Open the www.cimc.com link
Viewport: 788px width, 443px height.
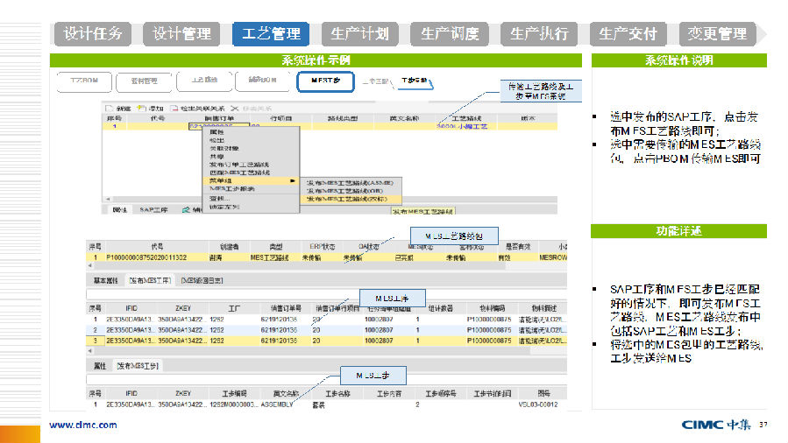coord(82,425)
